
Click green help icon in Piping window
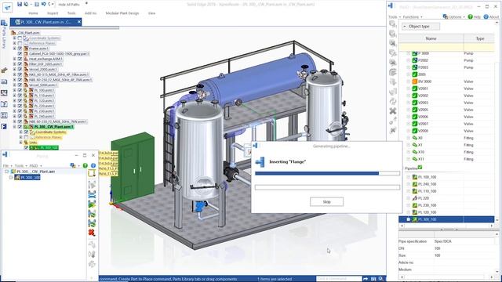(85, 165)
